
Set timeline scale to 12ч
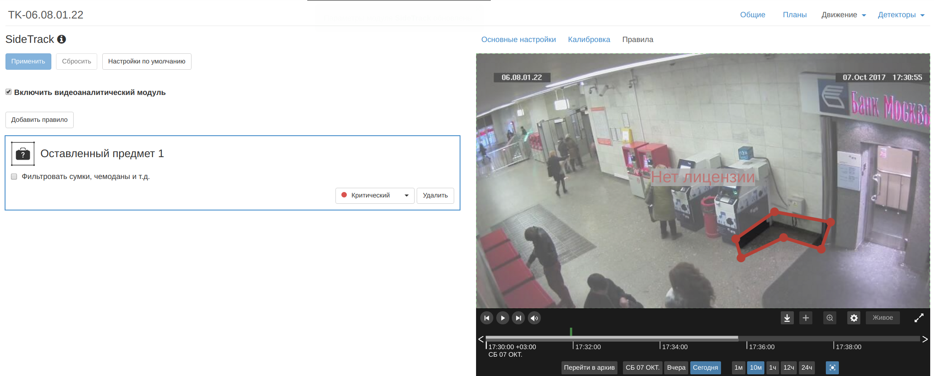coord(789,368)
